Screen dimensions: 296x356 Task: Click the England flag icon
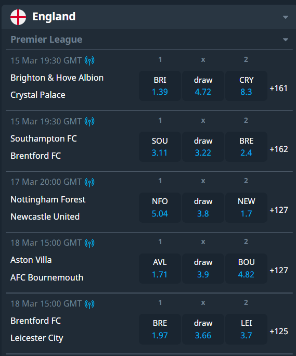(x=18, y=17)
